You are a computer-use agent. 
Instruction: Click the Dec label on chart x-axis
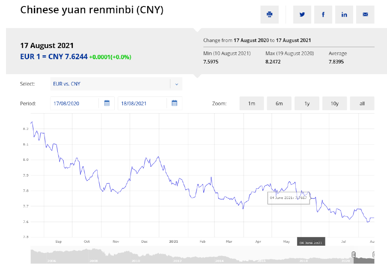[144, 241]
